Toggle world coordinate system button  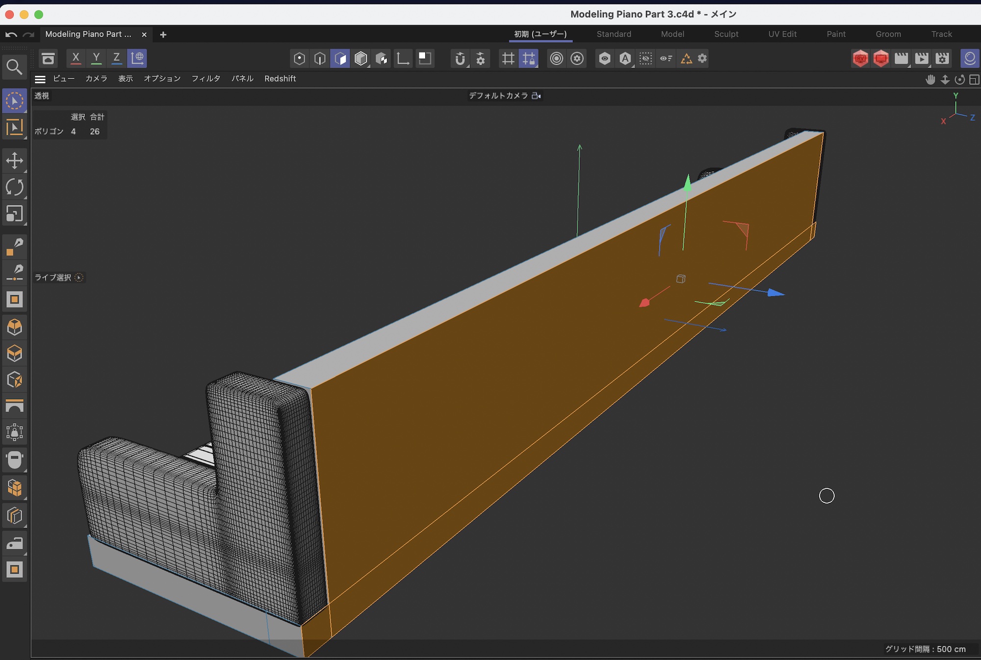pyautogui.click(x=137, y=58)
